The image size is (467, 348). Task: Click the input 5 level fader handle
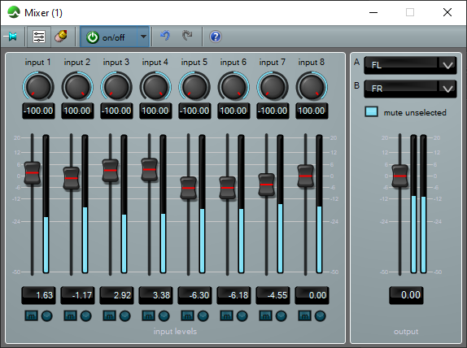(188, 188)
